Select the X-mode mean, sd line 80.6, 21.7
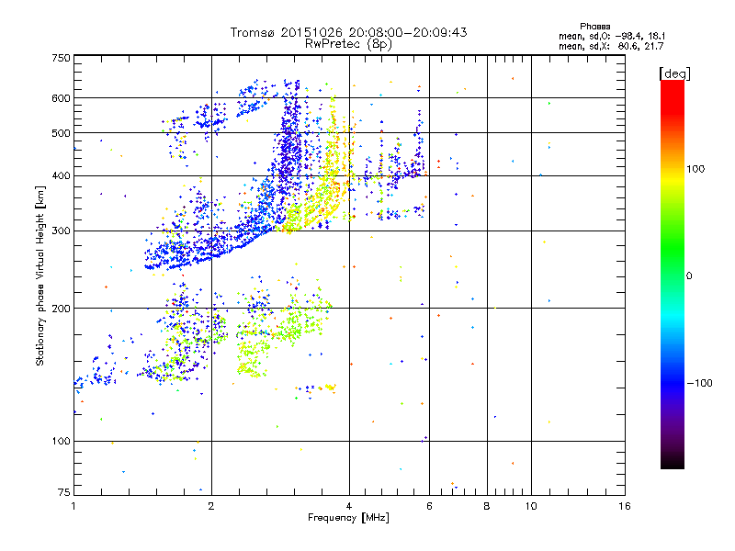735x551 pixels. coord(611,46)
